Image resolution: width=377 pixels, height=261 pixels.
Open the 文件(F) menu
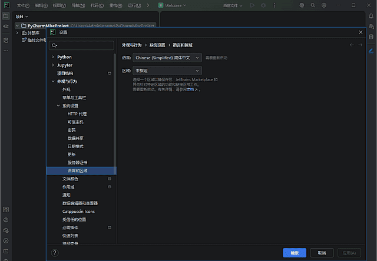click(x=23, y=5)
